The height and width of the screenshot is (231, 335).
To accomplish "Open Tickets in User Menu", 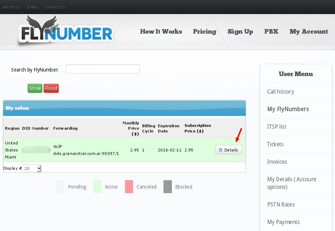I will pyautogui.click(x=275, y=144).
